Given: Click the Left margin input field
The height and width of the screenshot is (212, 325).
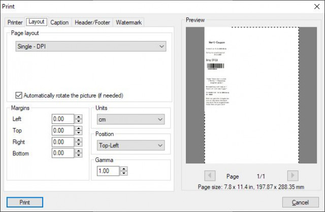Looking at the screenshot, I should [x=63, y=119].
